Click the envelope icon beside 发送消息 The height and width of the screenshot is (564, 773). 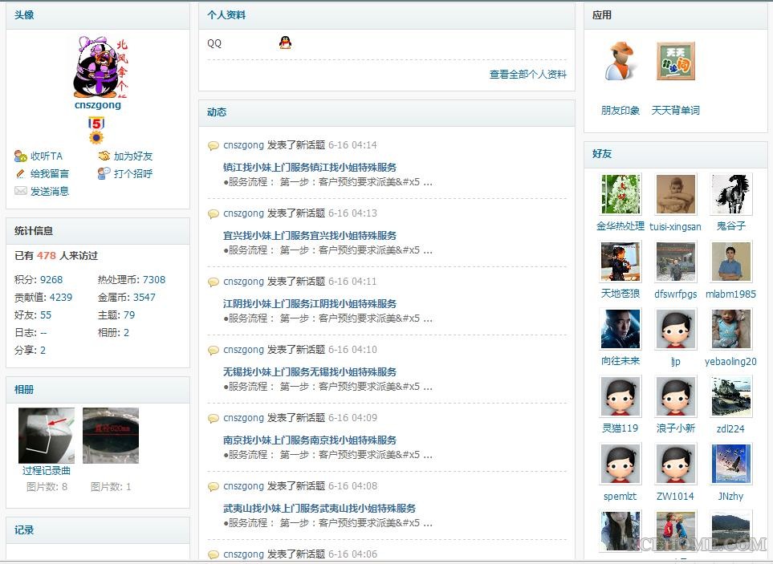click(21, 191)
